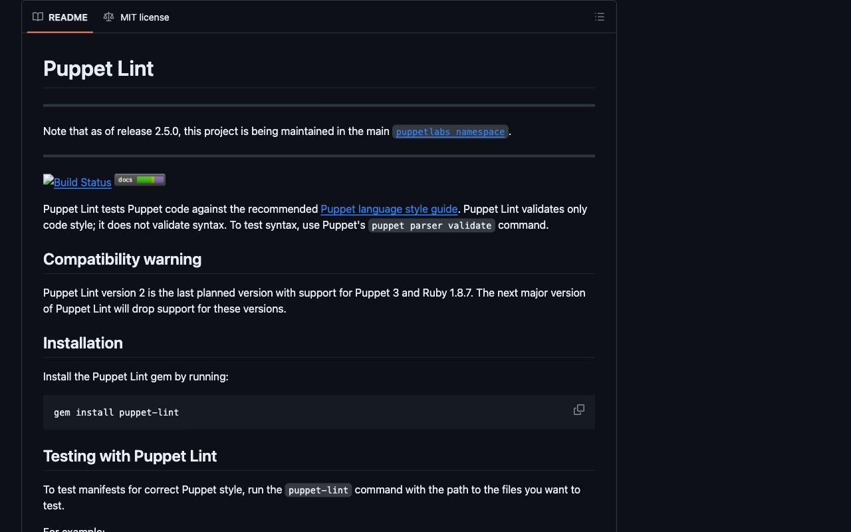Click the Testing with Puppet Lint heading
The height and width of the screenshot is (532, 851).
(130, 456)
